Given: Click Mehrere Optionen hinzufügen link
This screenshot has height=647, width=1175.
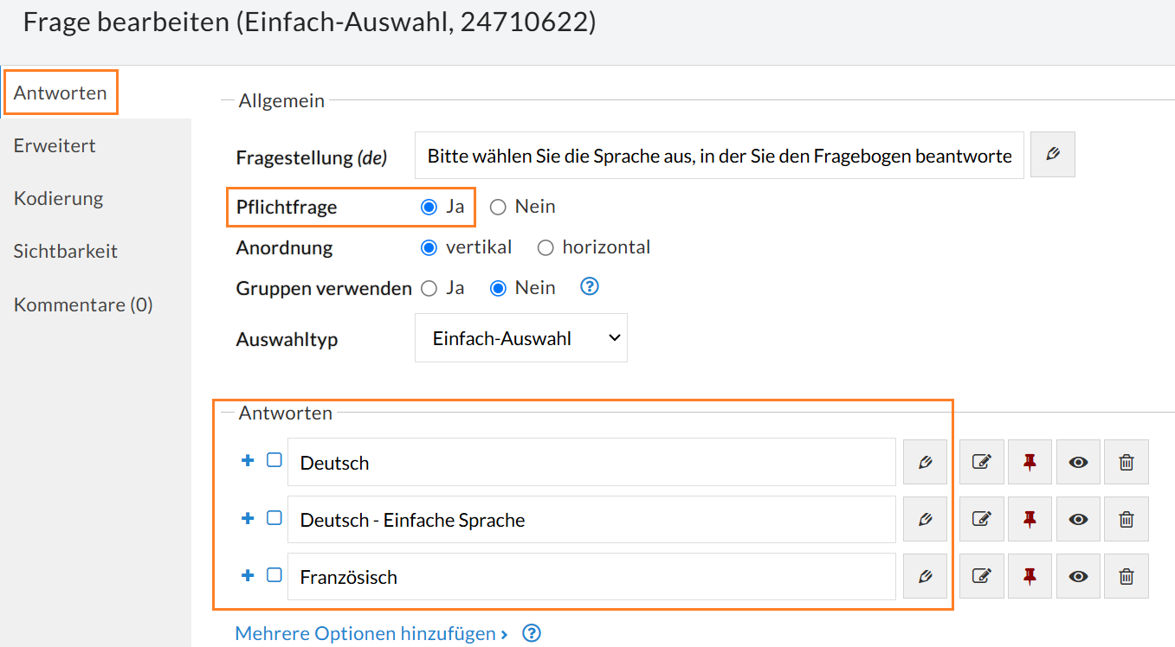Looking at the screenshot, I should pyautogui.click(x=371, y=633).
